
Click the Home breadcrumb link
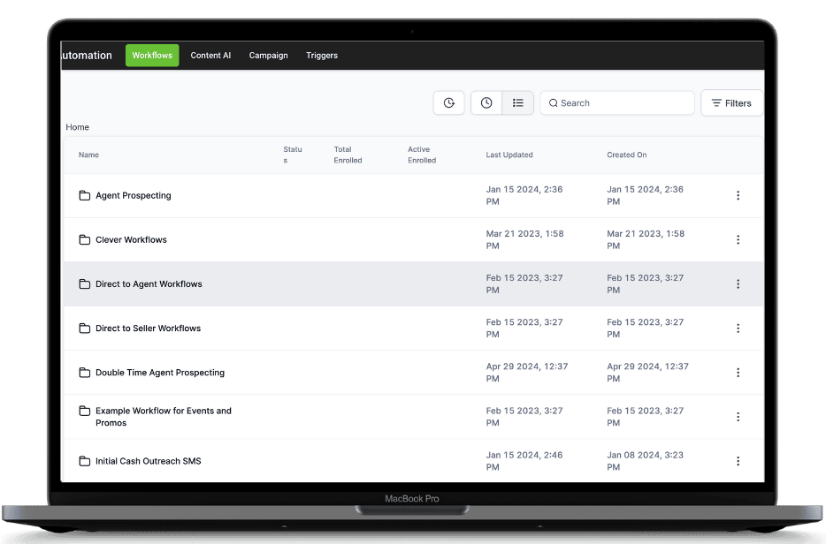tap(78, 127)
